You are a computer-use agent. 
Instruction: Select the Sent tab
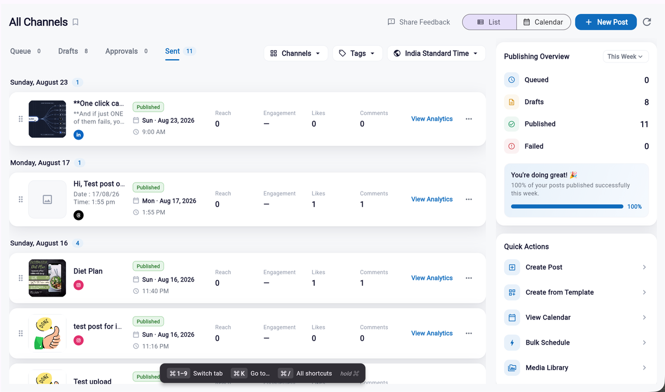pyautogui.click(x=179, y=51)
